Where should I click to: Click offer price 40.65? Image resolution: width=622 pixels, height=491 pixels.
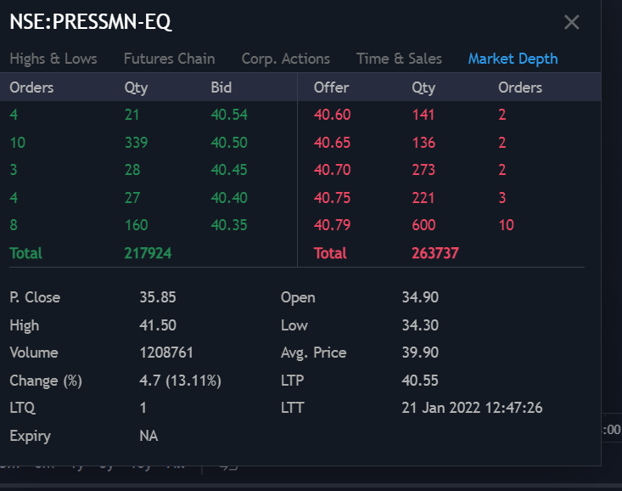pyautogui.click(x=332, y=143)
